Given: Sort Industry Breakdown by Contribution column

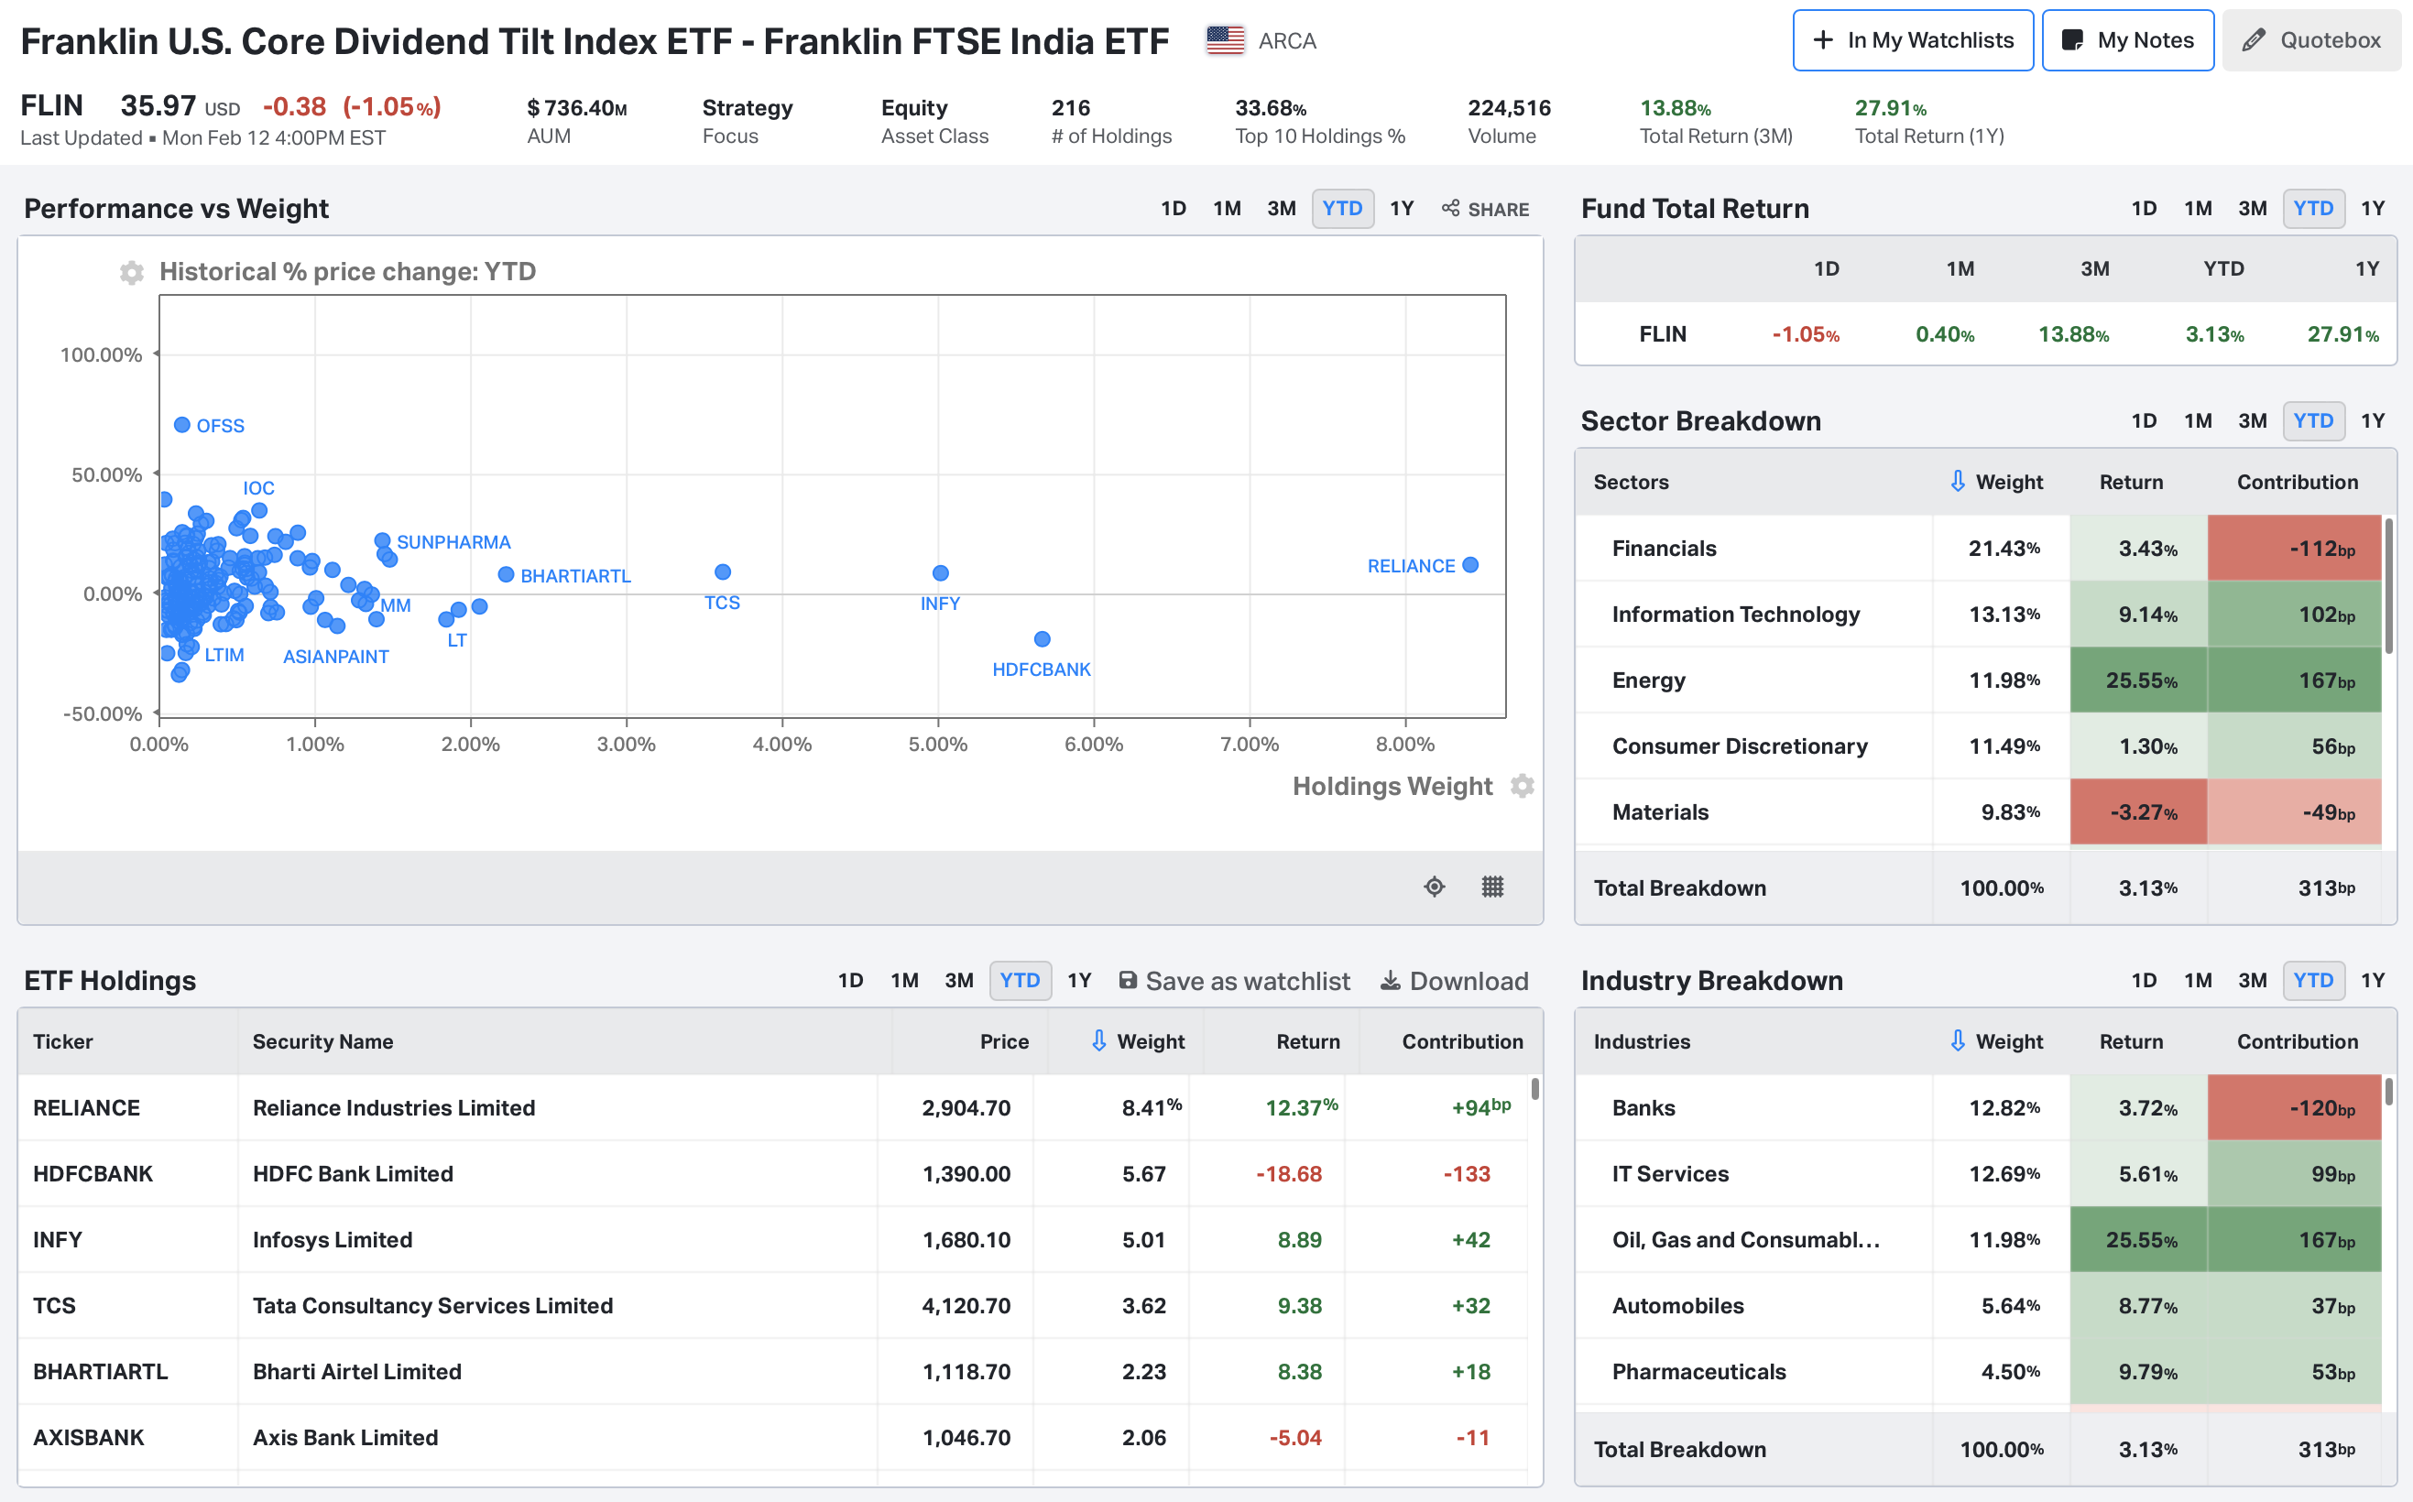Looking at the screenshot, I should click(2297, 1041).
